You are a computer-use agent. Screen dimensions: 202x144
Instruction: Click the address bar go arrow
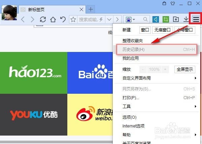point(117,20)
